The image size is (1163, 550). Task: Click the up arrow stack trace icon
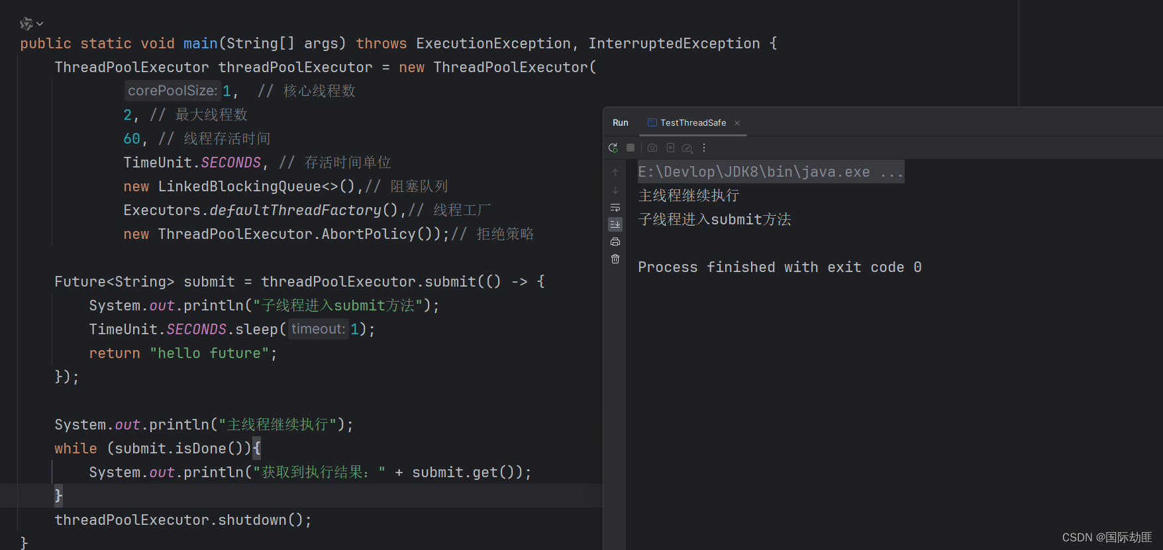[x=615, y=173]
